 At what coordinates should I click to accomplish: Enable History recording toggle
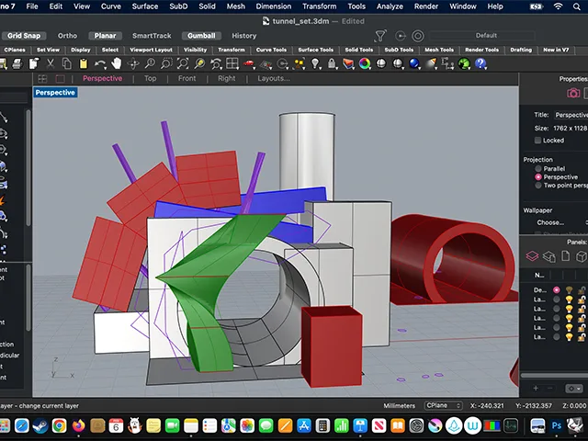[x=243, y=36]
